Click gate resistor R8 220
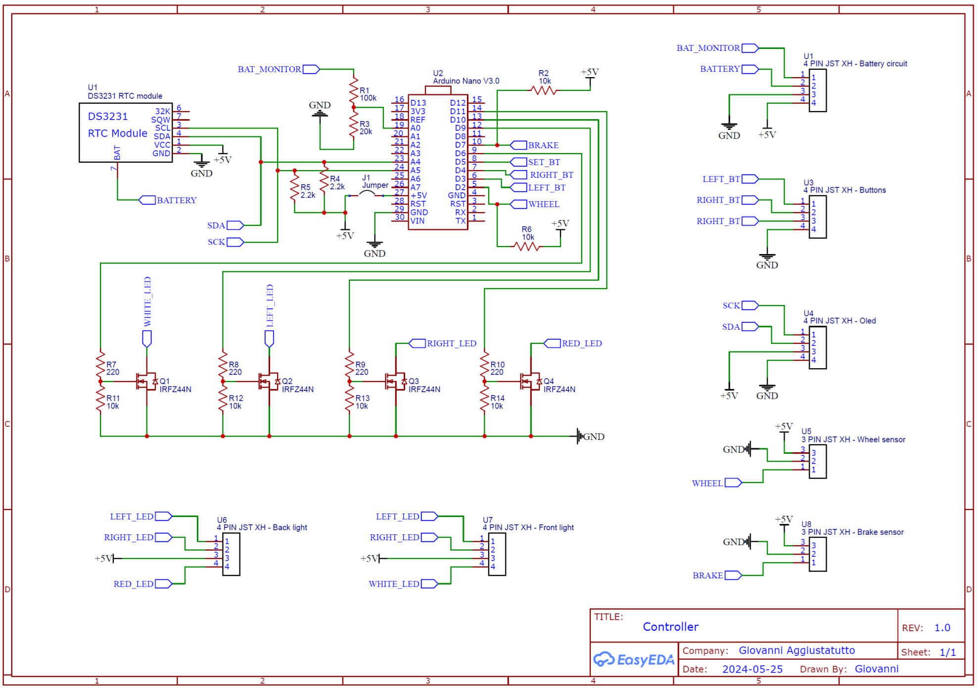 223,365
